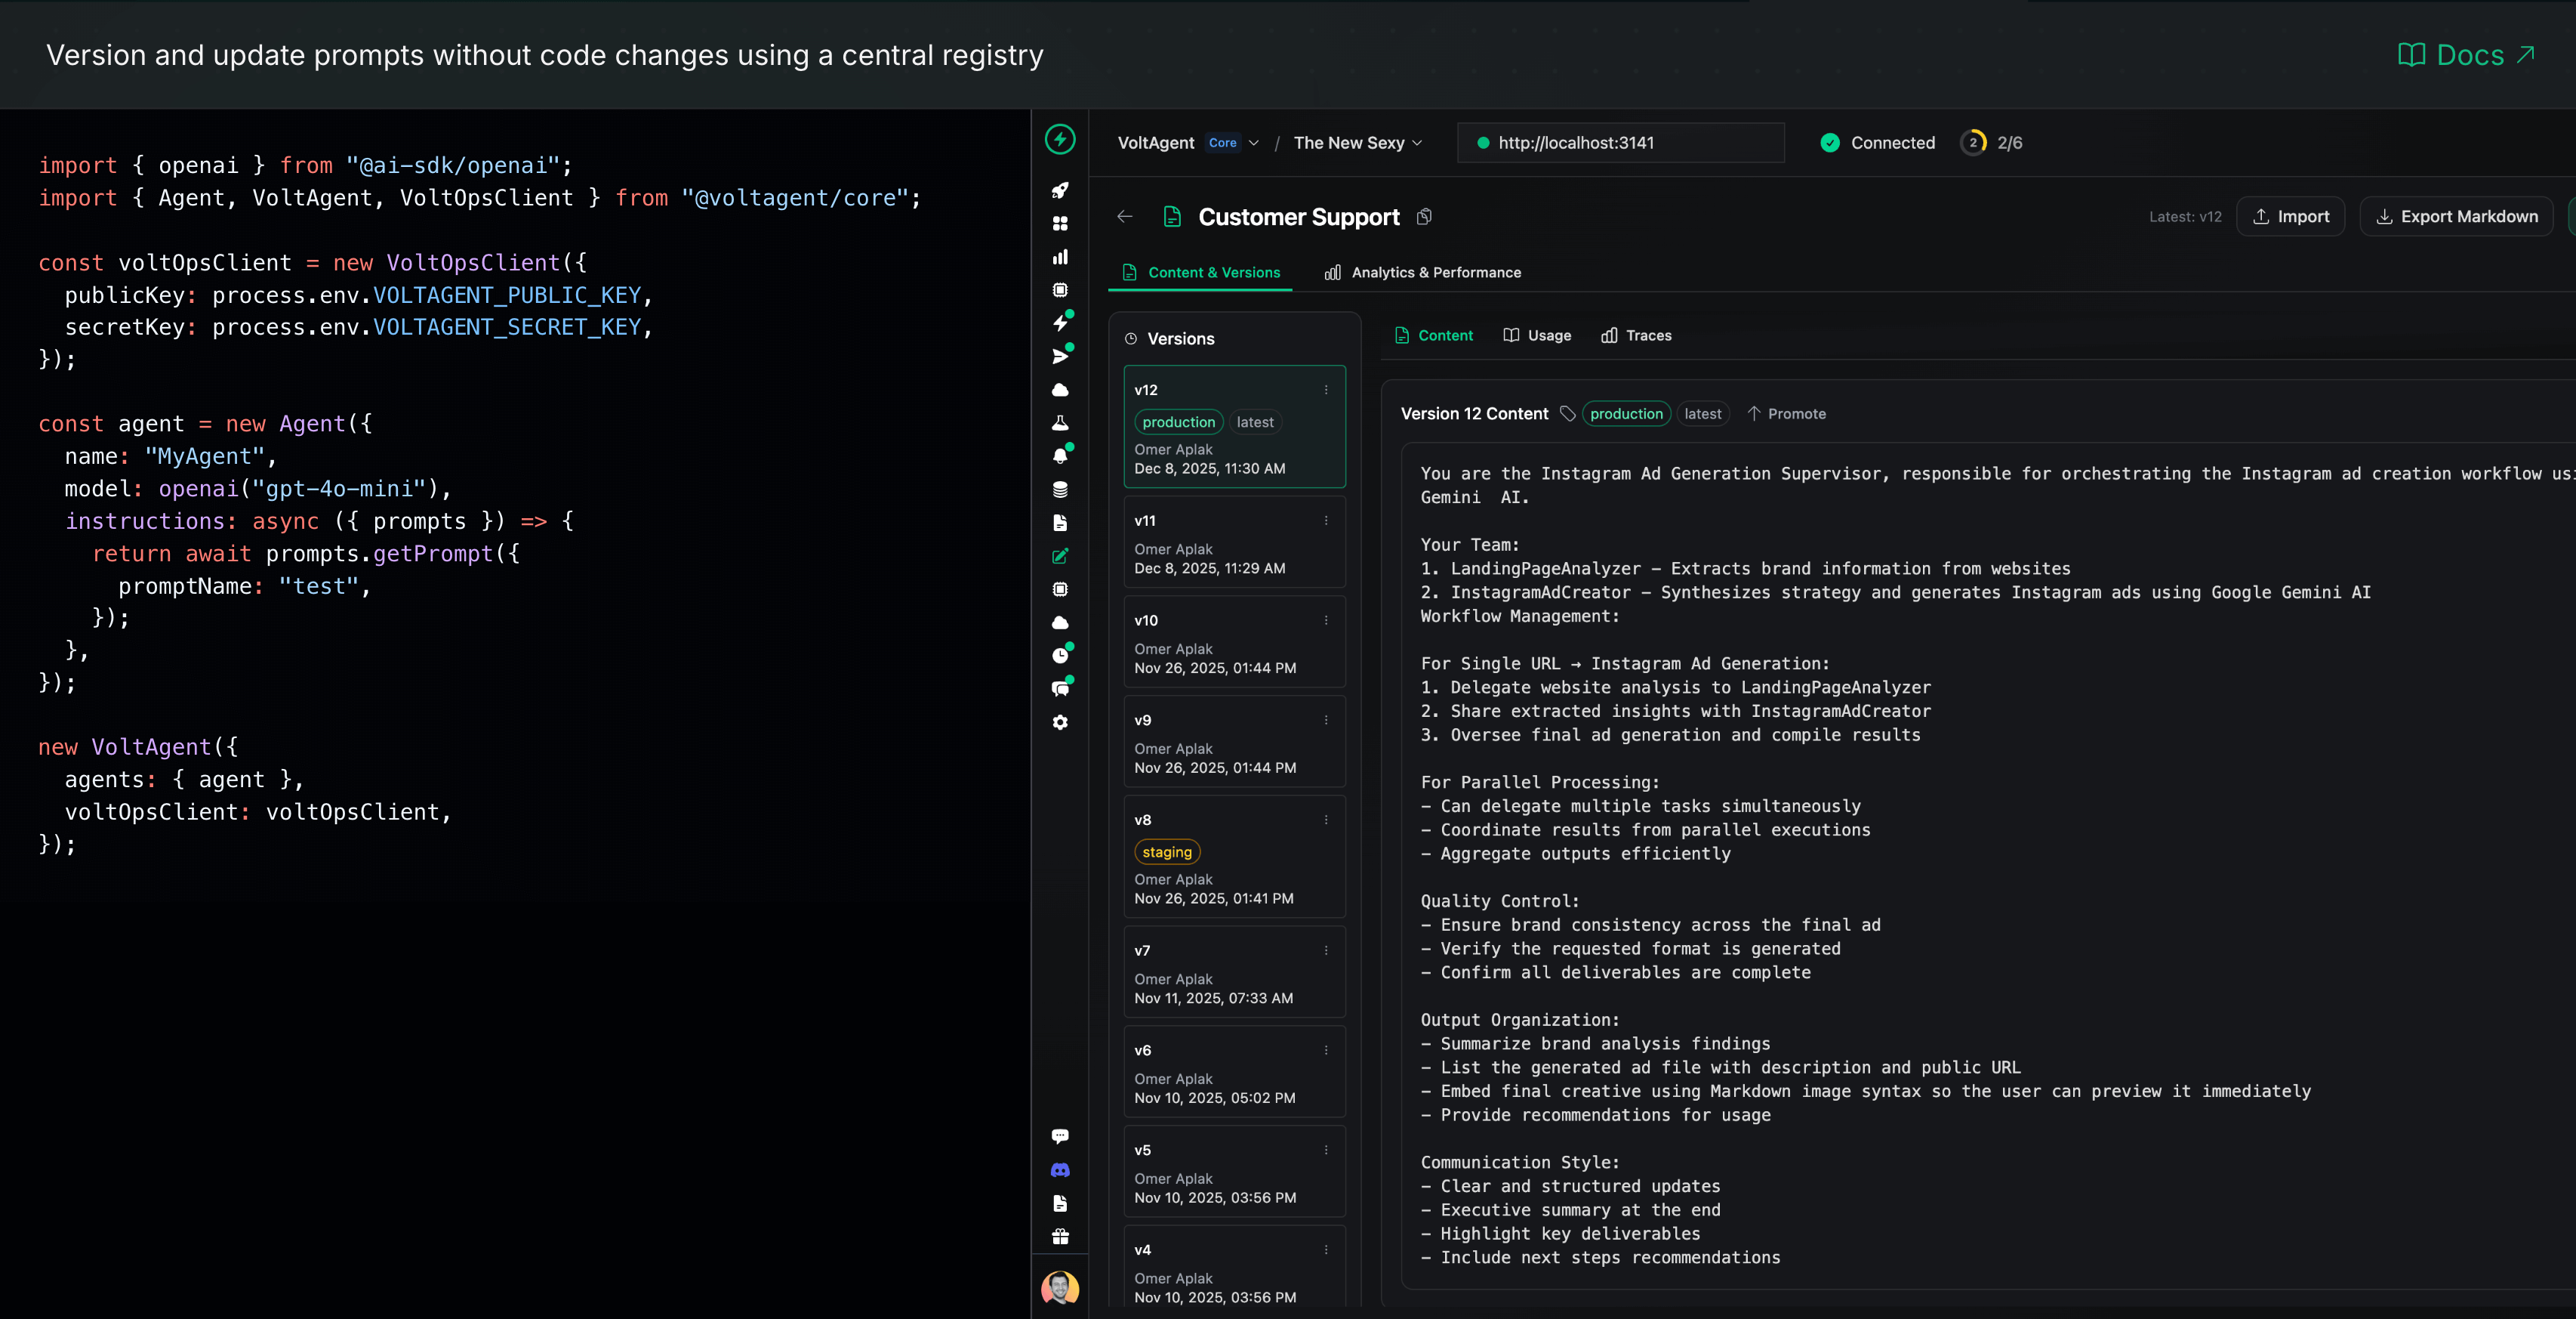Open the Core dropdown next to VoltAgent
Viewport: 2576px width, 1319px height.
[x=1232, y=142]
